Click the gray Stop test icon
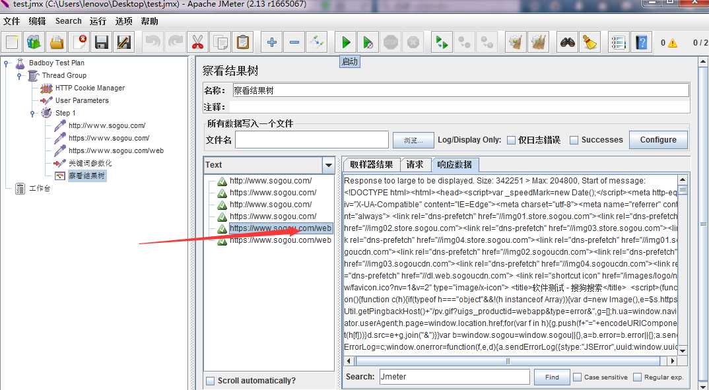This screenshot has height=390, width=709. [391, 42]
